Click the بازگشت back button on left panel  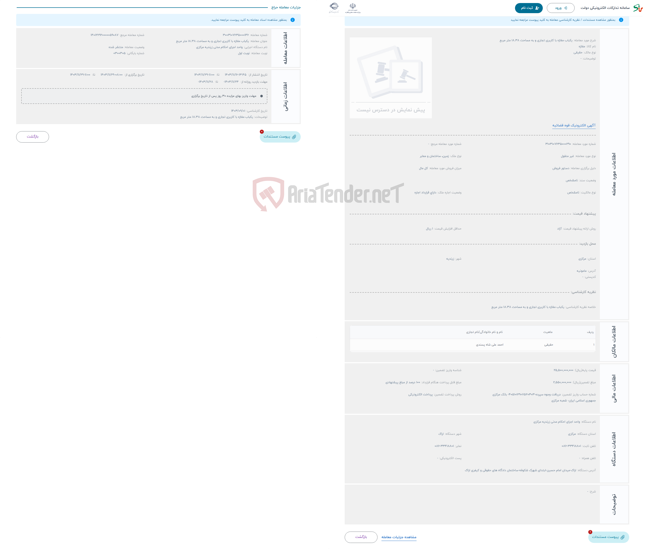33,136
